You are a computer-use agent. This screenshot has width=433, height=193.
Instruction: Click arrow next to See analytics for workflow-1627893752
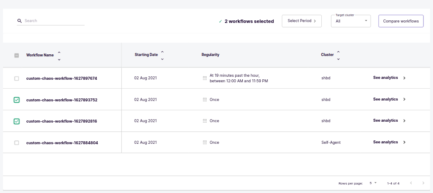pos(404,100)
